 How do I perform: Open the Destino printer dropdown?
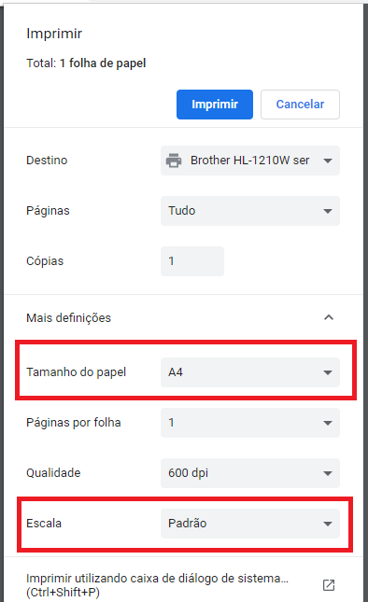(250, 161)
